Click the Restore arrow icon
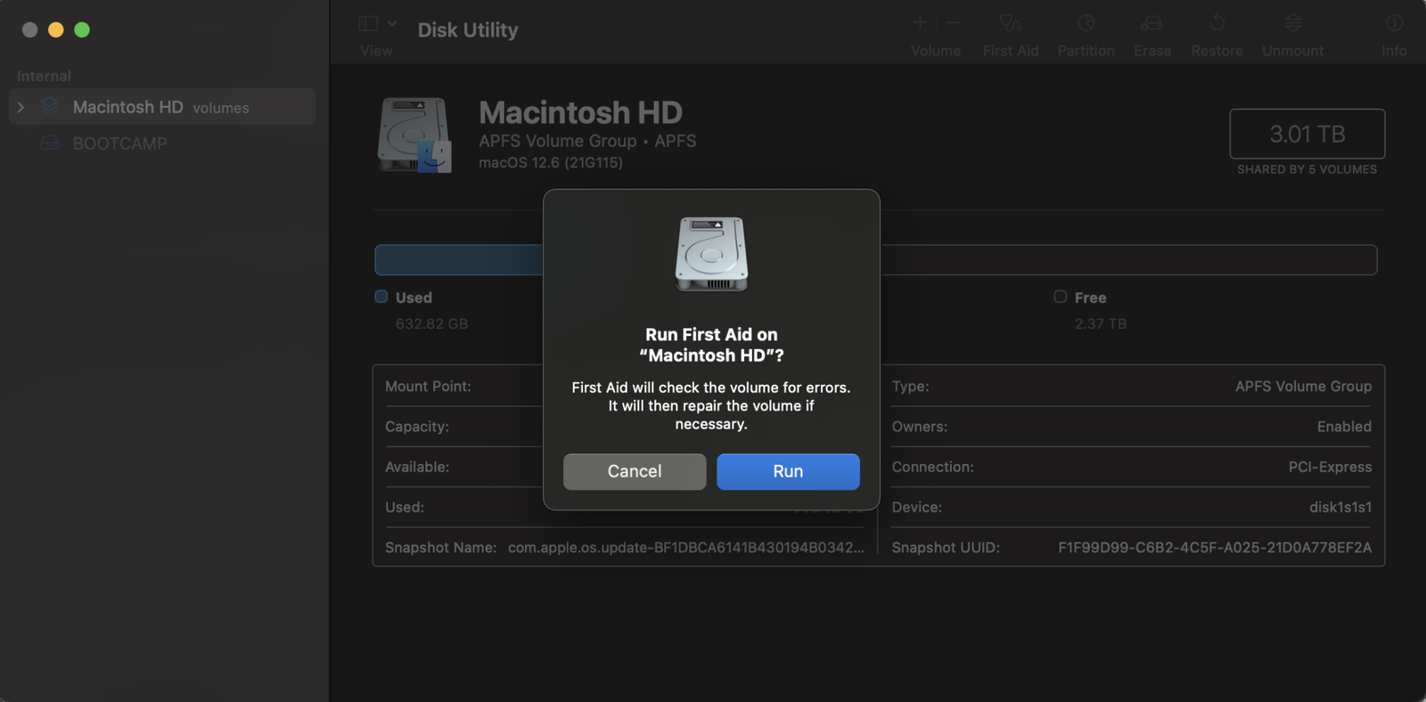Viewport: 1426px width, 702px height. pyautogui.click(x=1217, y=23)
